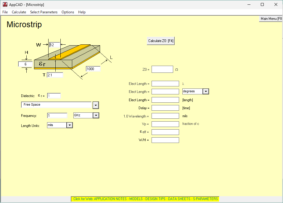Click the W width input field
Image resolution: width=283 pixels, height=203 pixels.
54,45
